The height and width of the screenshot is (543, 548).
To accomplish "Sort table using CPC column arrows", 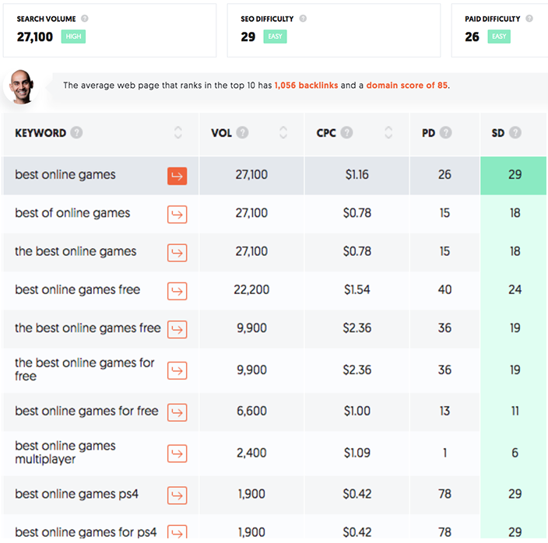I will [388, 133].
